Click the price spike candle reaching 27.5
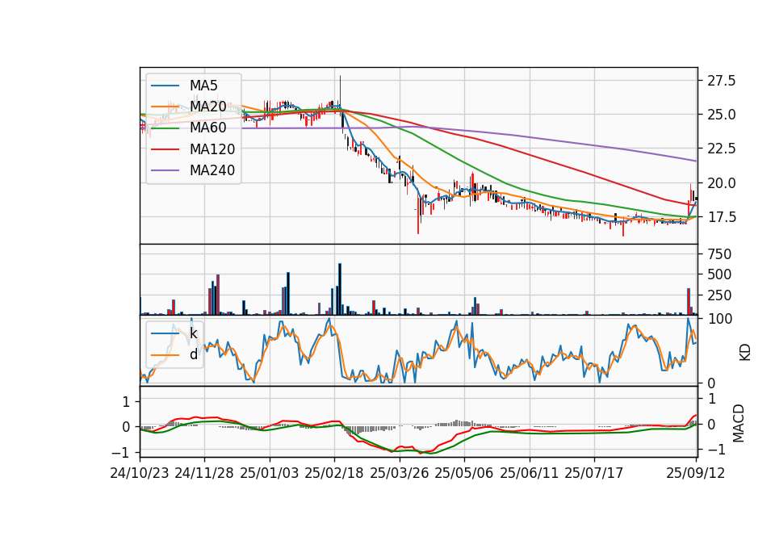775x557 pixels. click(x=340, y=96)
